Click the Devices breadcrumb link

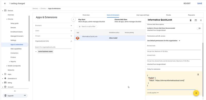[35, 8]
